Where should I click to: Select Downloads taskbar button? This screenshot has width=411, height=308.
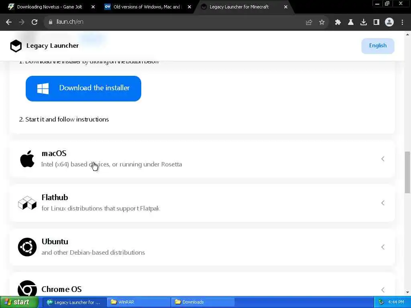pos(203,302)
